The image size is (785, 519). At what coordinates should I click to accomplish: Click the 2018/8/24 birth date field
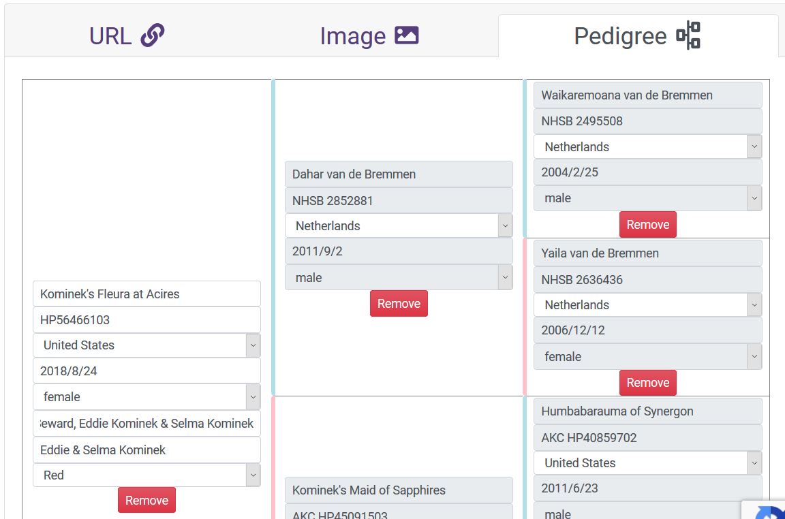(x=147, y=371)
